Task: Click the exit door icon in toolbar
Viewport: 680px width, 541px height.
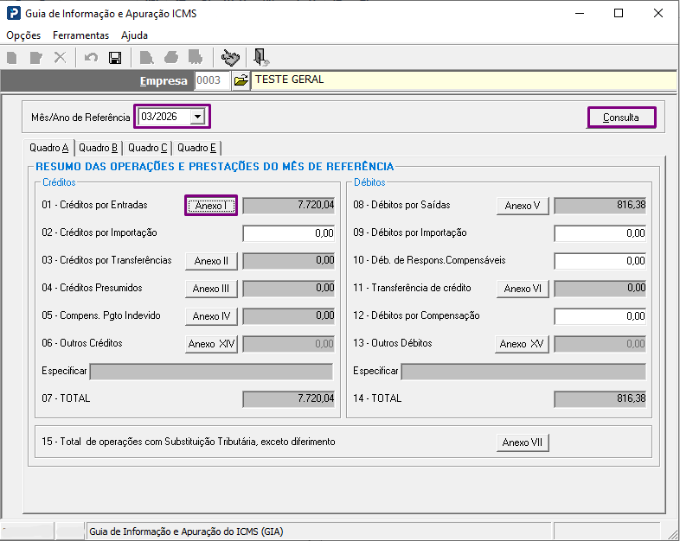Action: coord(260,58)
